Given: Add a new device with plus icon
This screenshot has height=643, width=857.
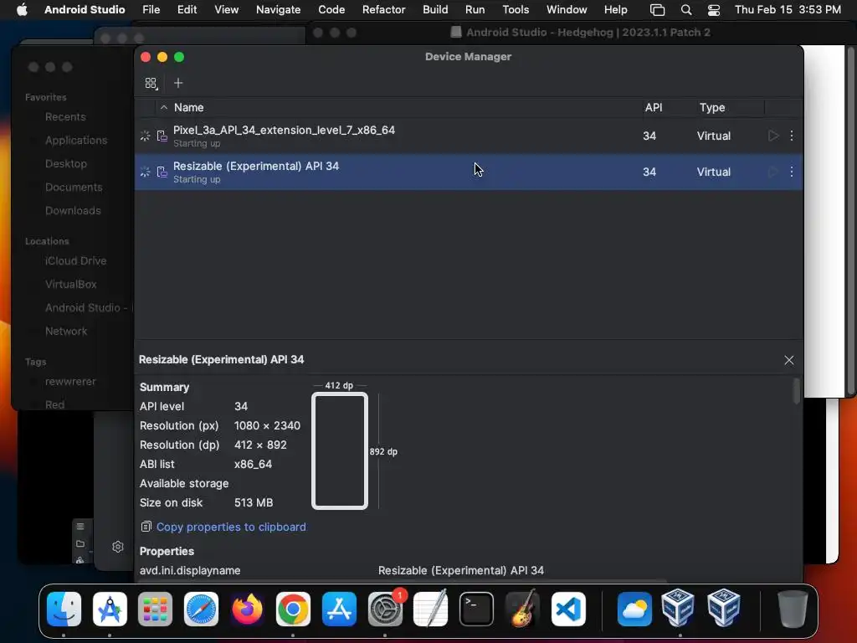Looking at the screenshot, I should tap(178, 83).
